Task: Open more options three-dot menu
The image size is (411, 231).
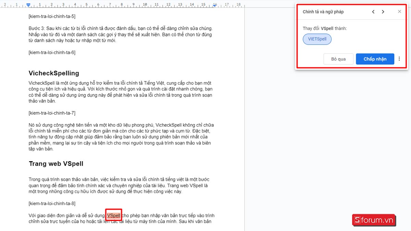Action: click(399, 59)
